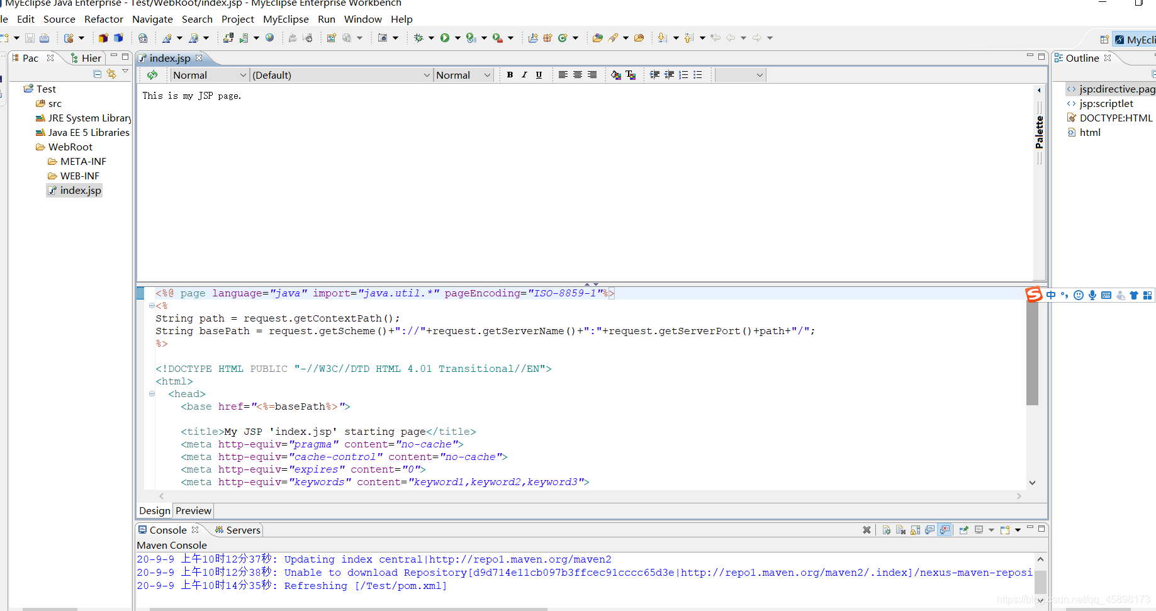Image resolution: width=1156 pixels, height=611 pixels.
Task: Click the Print icon in the toolbar
Action: click(44, 37)
